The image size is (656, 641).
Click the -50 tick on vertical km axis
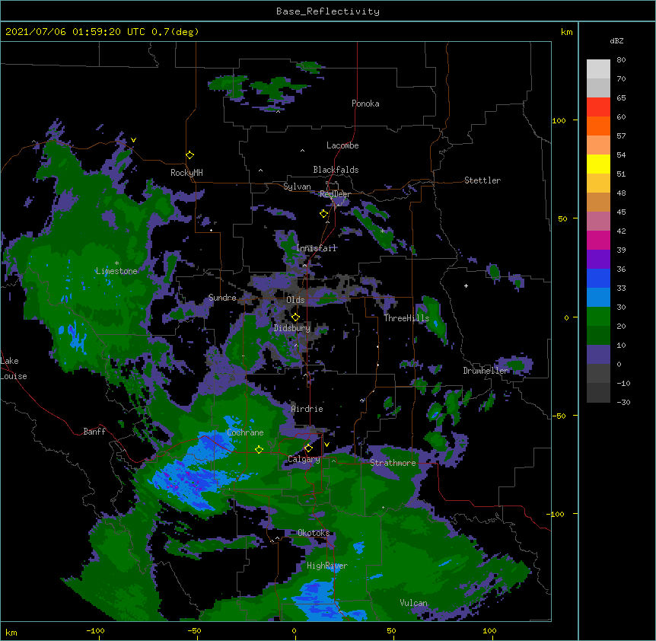point(559,416)
